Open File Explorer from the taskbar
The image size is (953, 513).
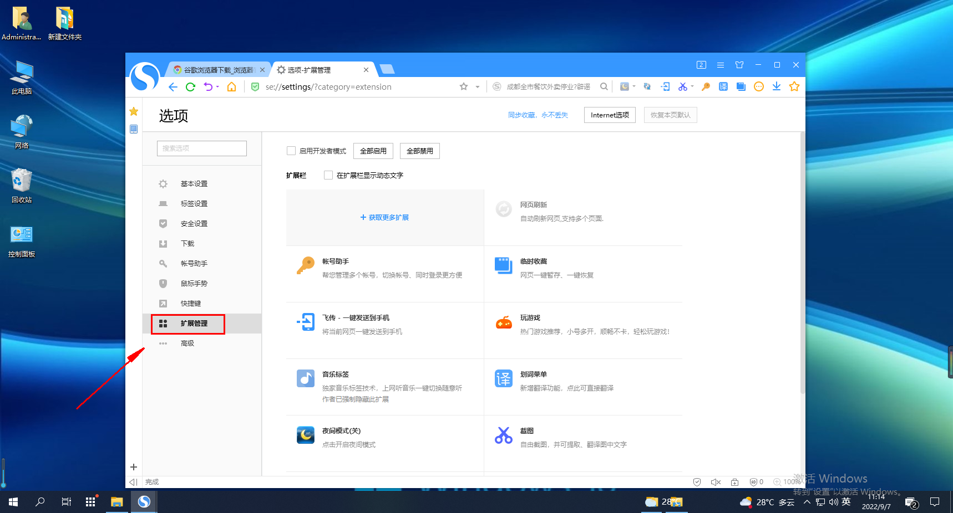(x=116, y=502)
